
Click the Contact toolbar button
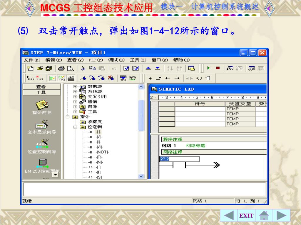click(190, 78)
